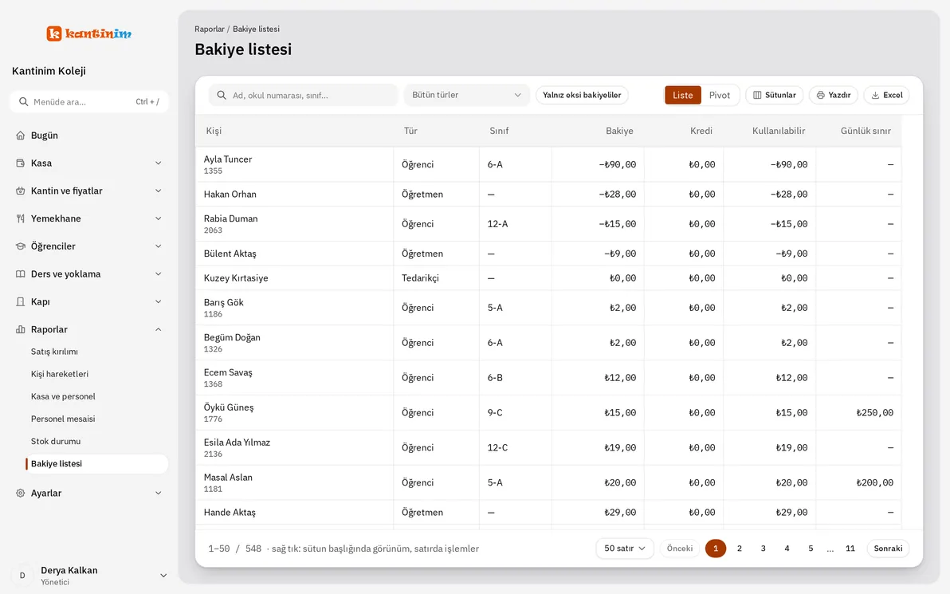Click the Öğrenciler graduation cap icon

21,246
